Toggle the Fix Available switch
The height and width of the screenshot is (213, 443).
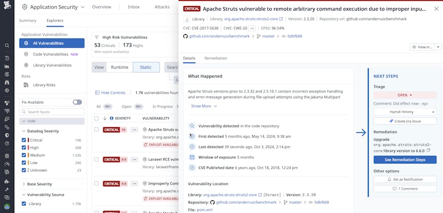tap(77, 102)
